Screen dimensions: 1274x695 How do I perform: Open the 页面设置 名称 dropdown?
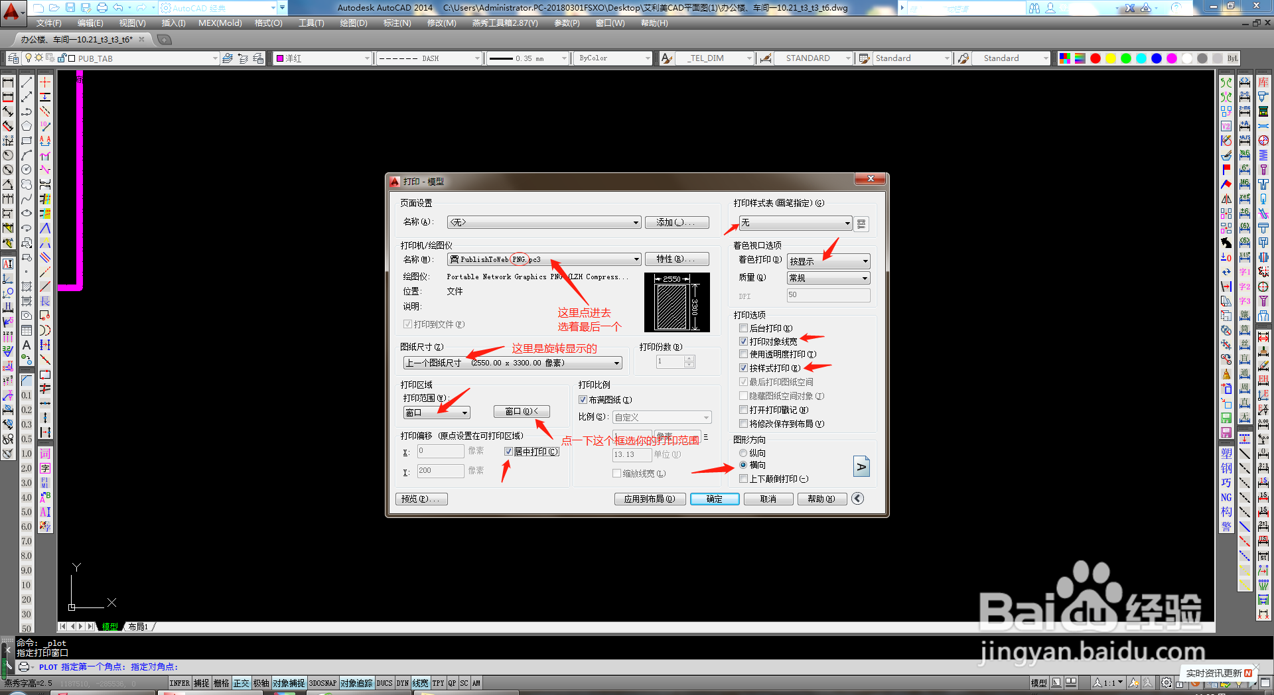click(544, 223)
